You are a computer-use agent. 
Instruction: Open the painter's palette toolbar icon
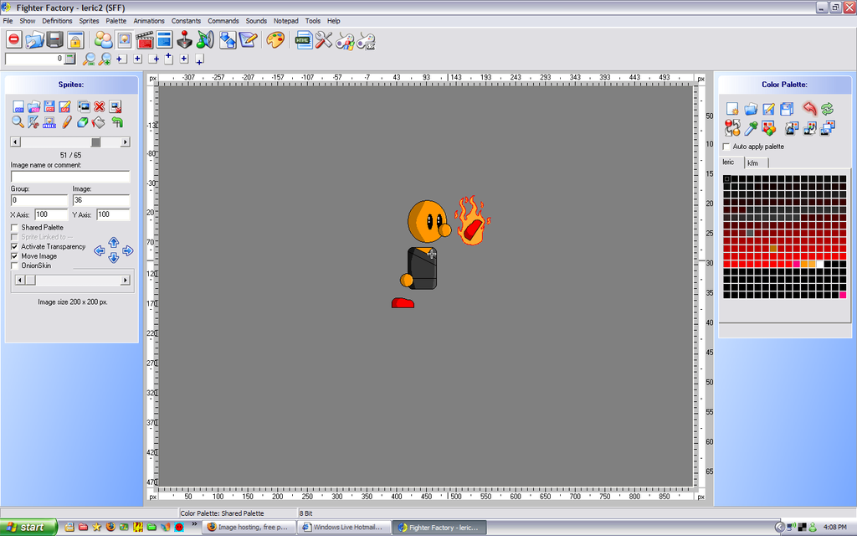[275, 39]
